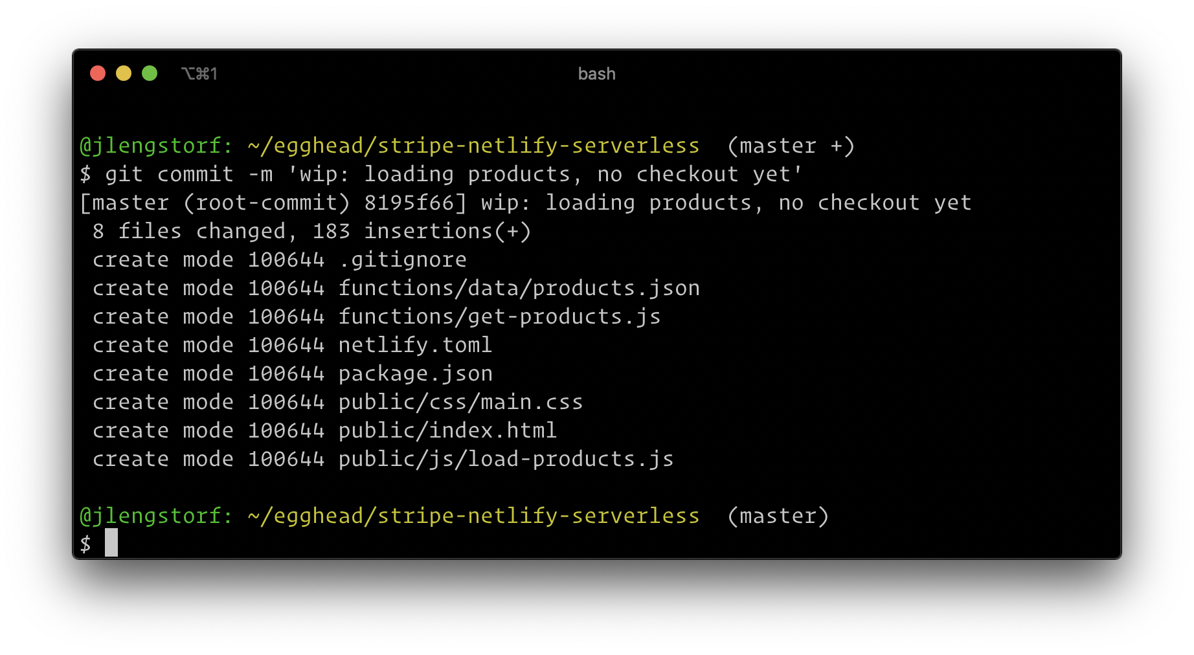Click the green fullscreen window control
This screenshot has height=655, width=1194.
150,73
